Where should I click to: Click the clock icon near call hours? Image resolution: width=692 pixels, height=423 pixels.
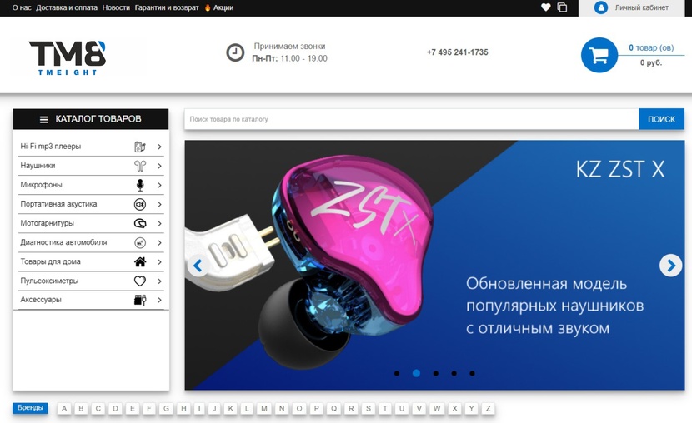pyautogui.click(x=235, y=52)
